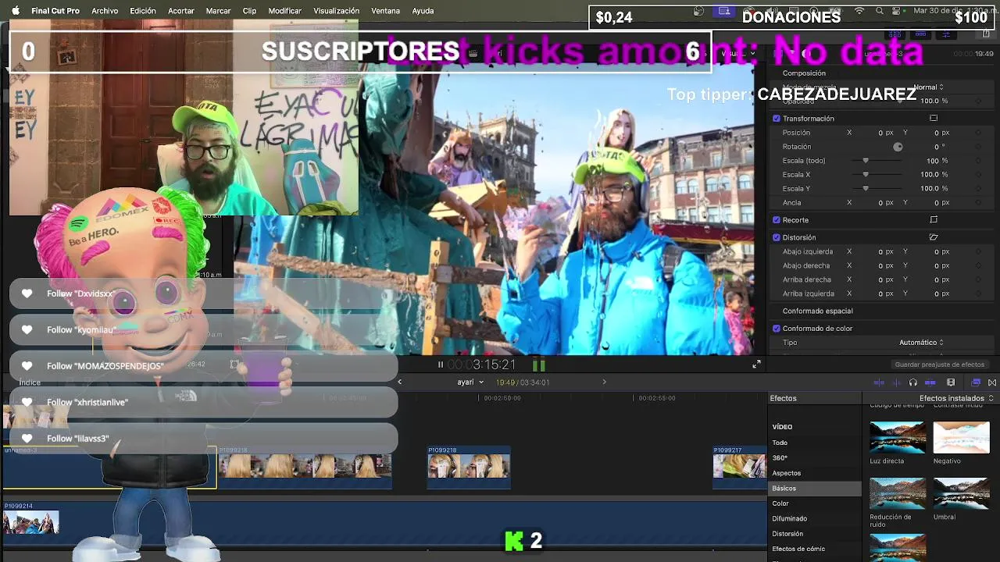
Task: Go back in timeline history
Action: (400, 382)
